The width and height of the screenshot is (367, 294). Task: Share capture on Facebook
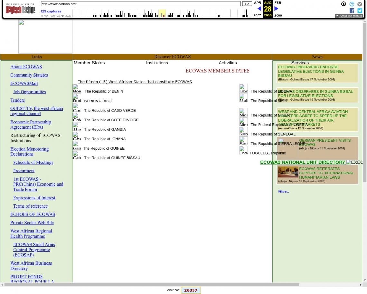[x=352, y=11]
